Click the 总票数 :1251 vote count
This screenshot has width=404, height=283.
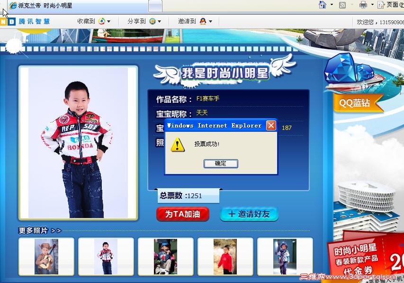click(189, 196)
